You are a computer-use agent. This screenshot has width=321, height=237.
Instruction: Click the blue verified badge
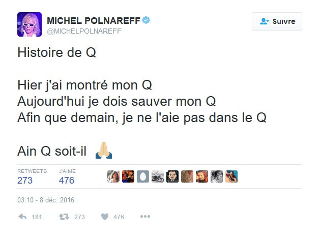coord(147,20)
